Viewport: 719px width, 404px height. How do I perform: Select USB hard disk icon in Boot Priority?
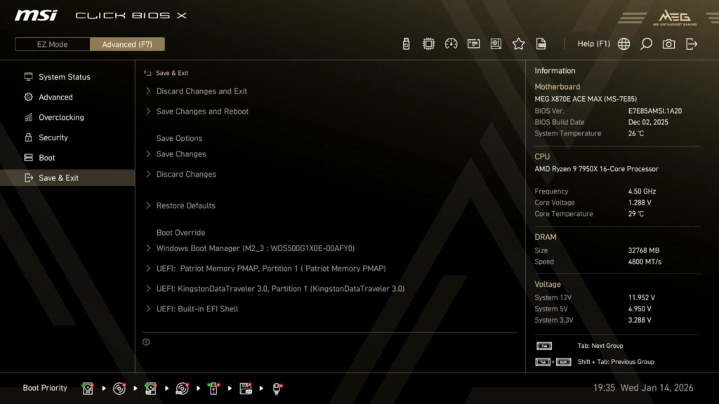(150, 389)
